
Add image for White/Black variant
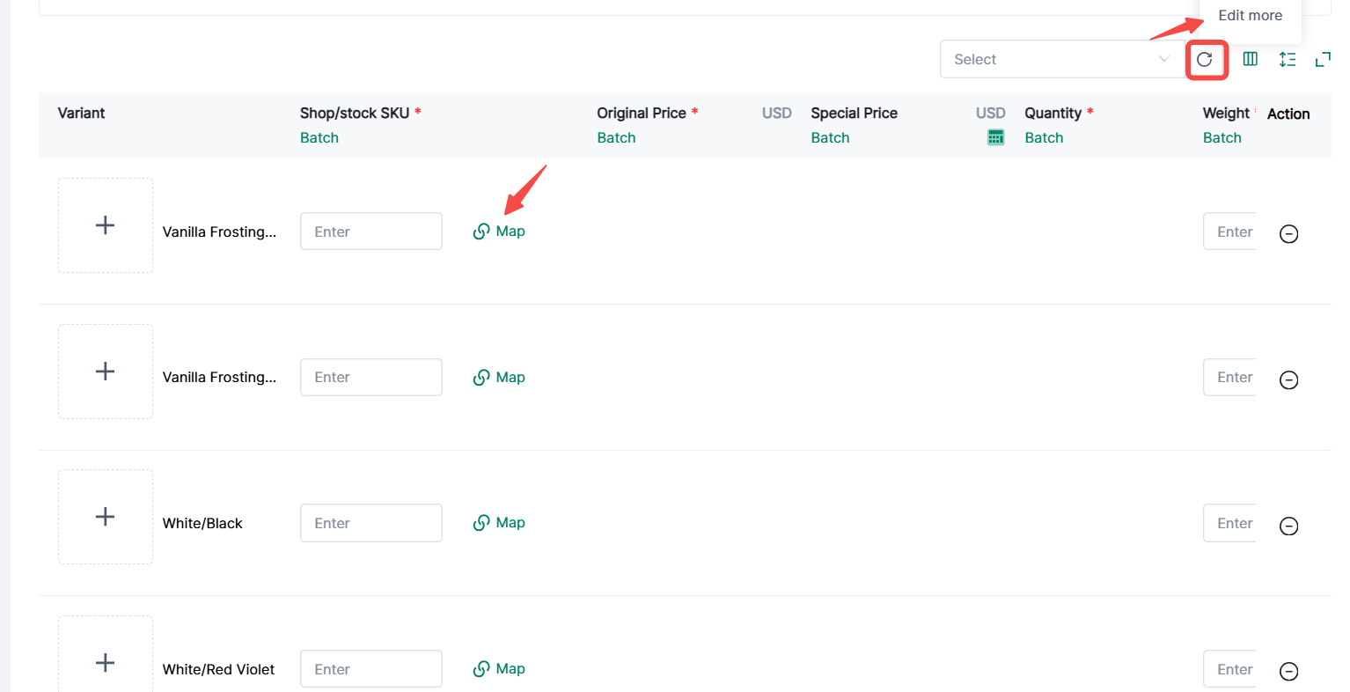pyautogui.click(x=106, y=517)
